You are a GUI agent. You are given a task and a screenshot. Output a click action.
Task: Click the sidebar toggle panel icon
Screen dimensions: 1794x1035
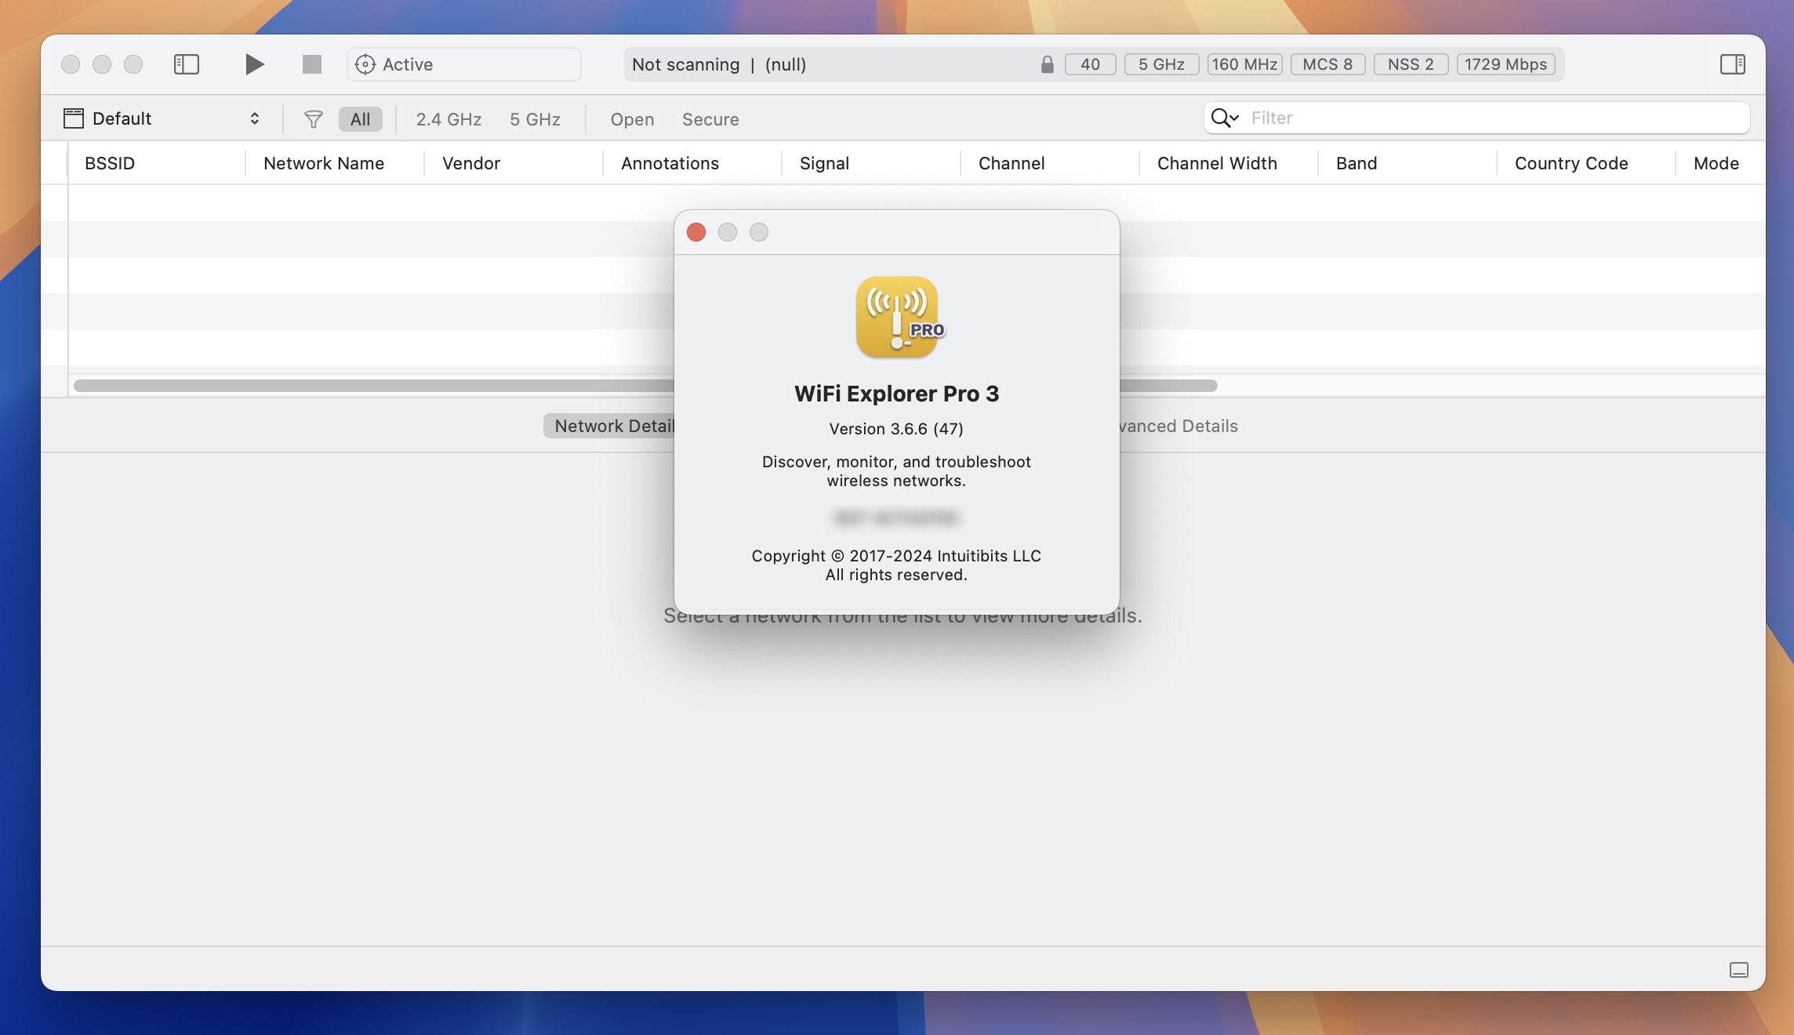click(187, 62)
